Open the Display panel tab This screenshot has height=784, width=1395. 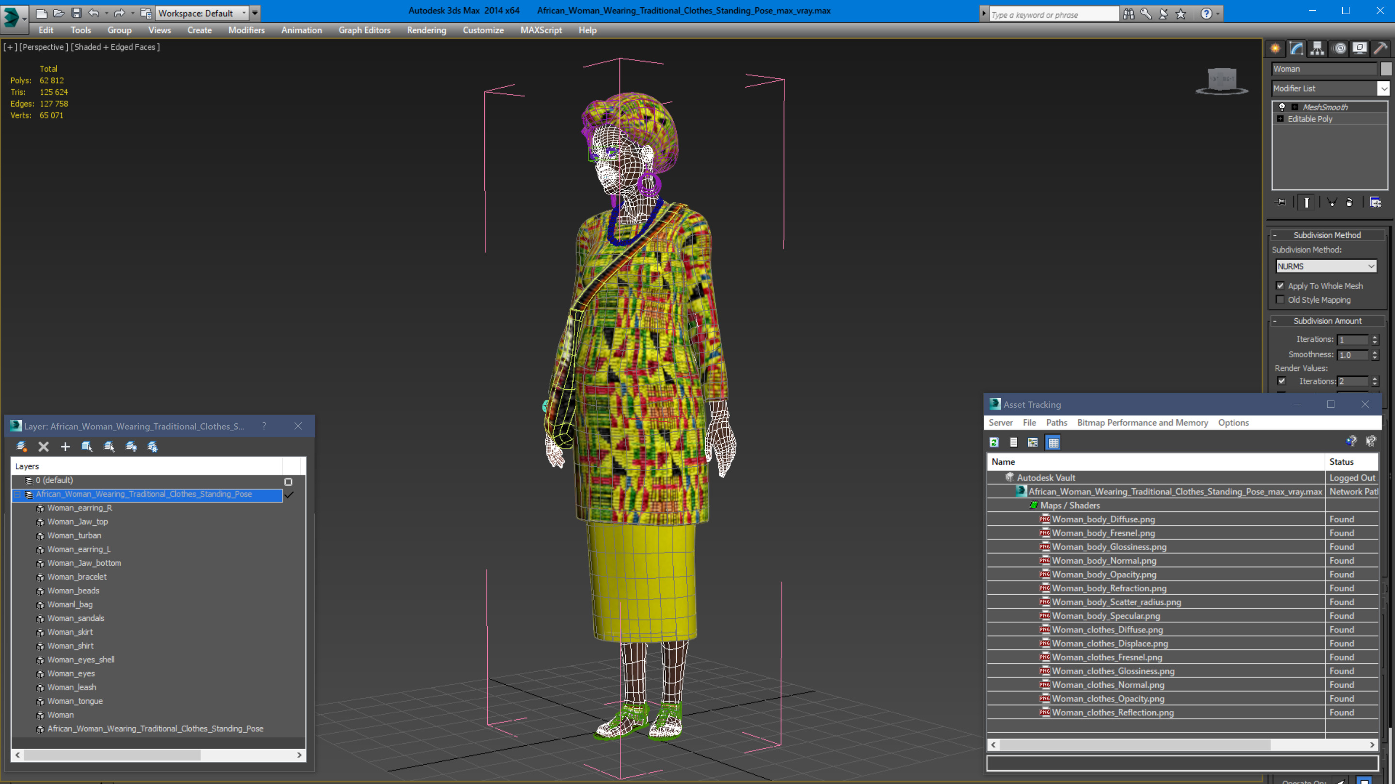[x=1360, y=49]
